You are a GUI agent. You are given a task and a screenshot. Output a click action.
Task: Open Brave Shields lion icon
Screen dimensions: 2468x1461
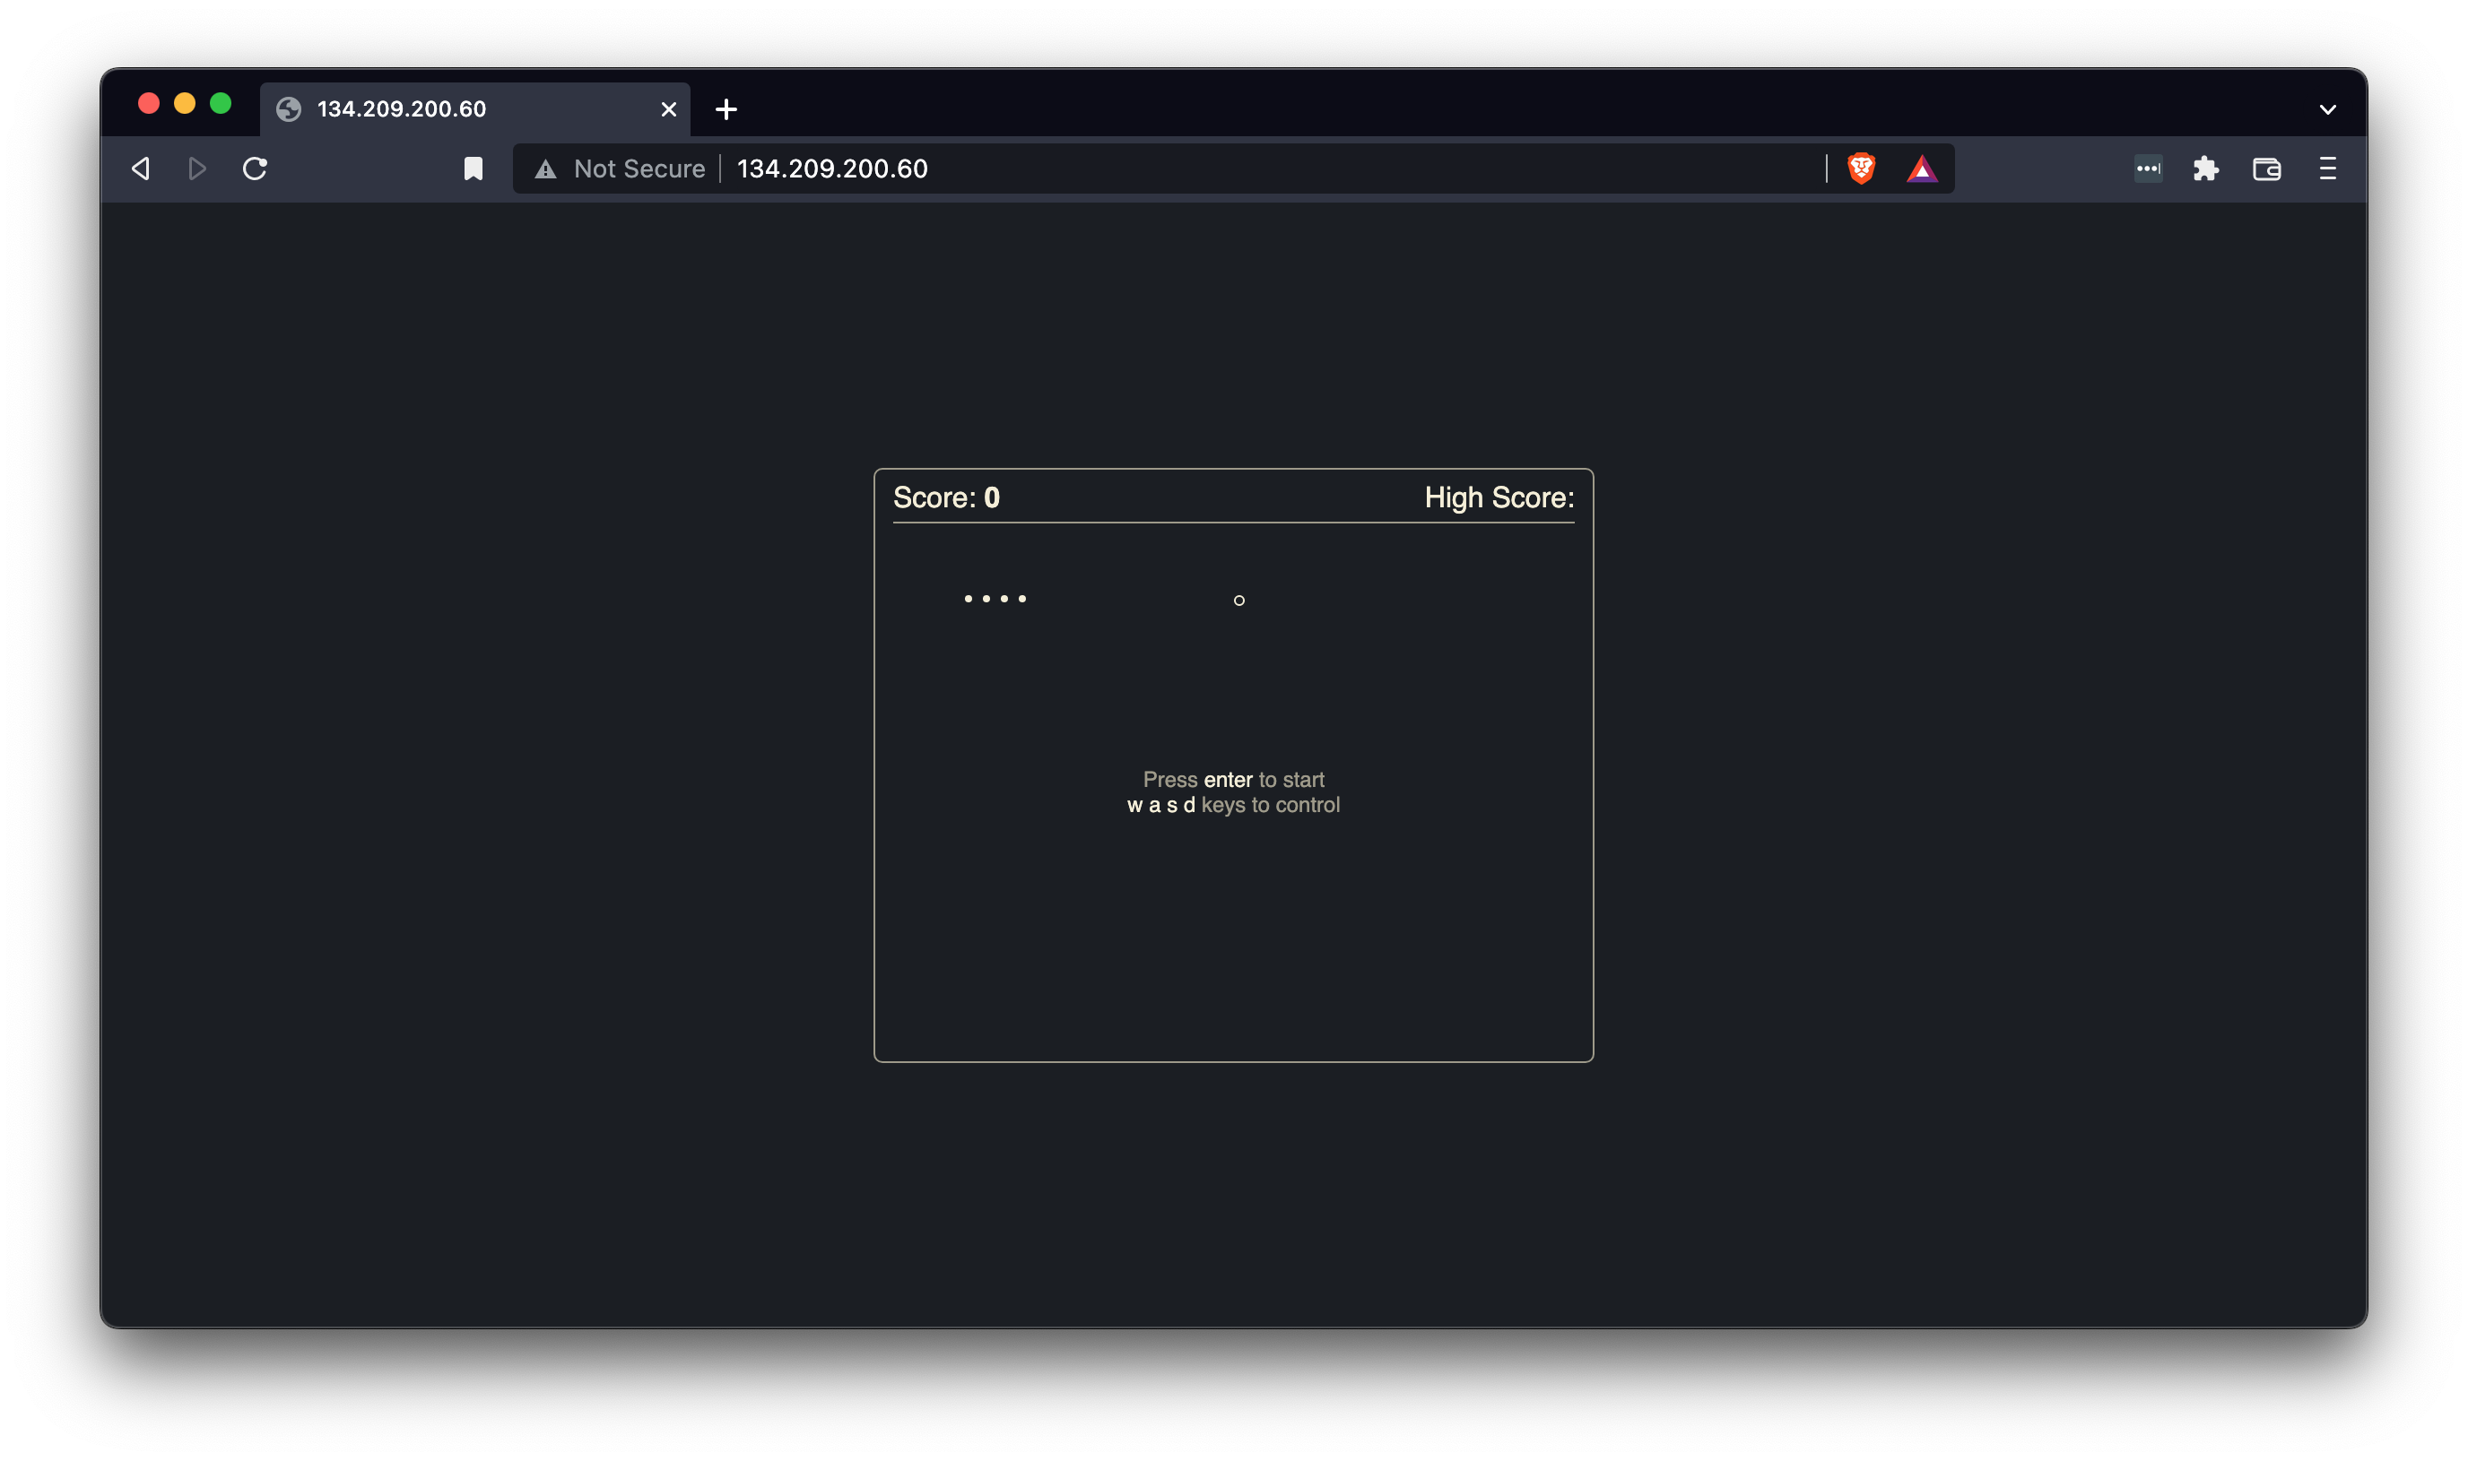click(1860, 169)
